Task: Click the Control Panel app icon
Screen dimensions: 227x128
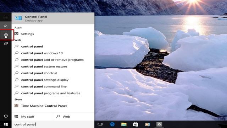Action: coord(18,18)
